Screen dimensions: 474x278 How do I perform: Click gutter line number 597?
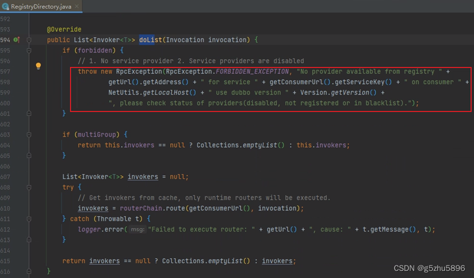(5, 72)
